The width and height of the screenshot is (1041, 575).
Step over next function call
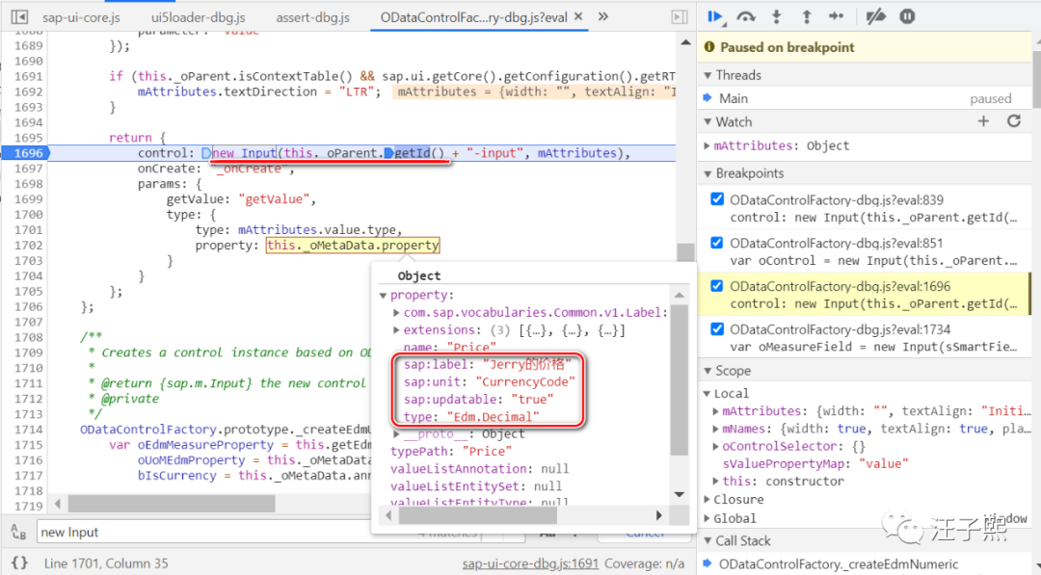(746, 17)
